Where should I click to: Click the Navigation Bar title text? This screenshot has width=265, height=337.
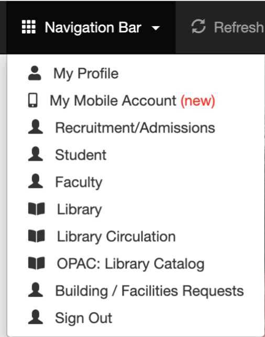point(93,28)
